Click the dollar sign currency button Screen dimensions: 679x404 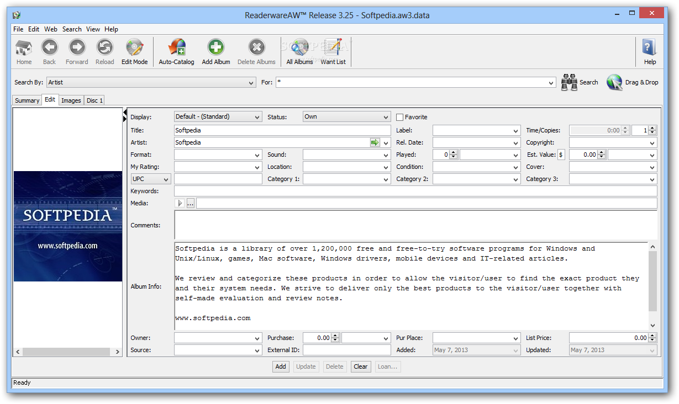(x=561, y=155)
